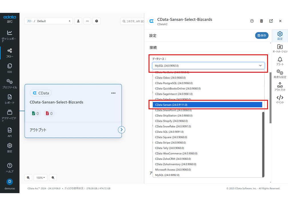Click the help question mark in flow toolbar
The height and width of the screenshot is (206, 288).
(x=97, y=21)
